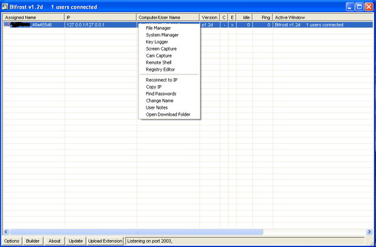Sort by Ping column header
Viewport: 376px width, 247px height.
263,18
